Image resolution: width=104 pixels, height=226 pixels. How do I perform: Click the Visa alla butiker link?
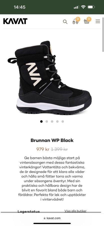pos(75,211)
